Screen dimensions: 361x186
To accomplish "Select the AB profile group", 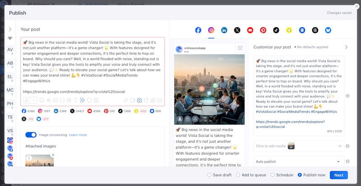I will pyautogui.click(x=10, y=63).
